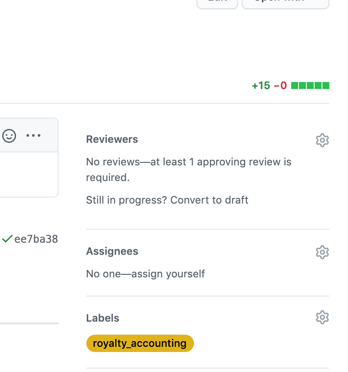
Task: Click the assign yourself link
Action: pyautogui.click(x=168, y=274)
